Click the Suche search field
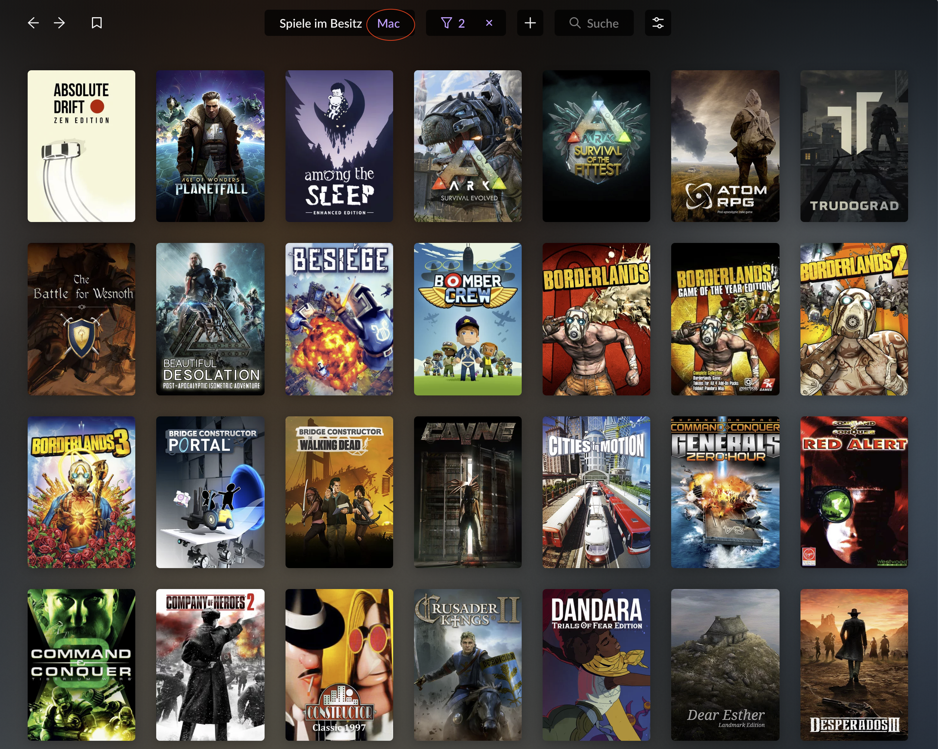The width and height of the screenshot is (938, 749). [x=602, y=24]
